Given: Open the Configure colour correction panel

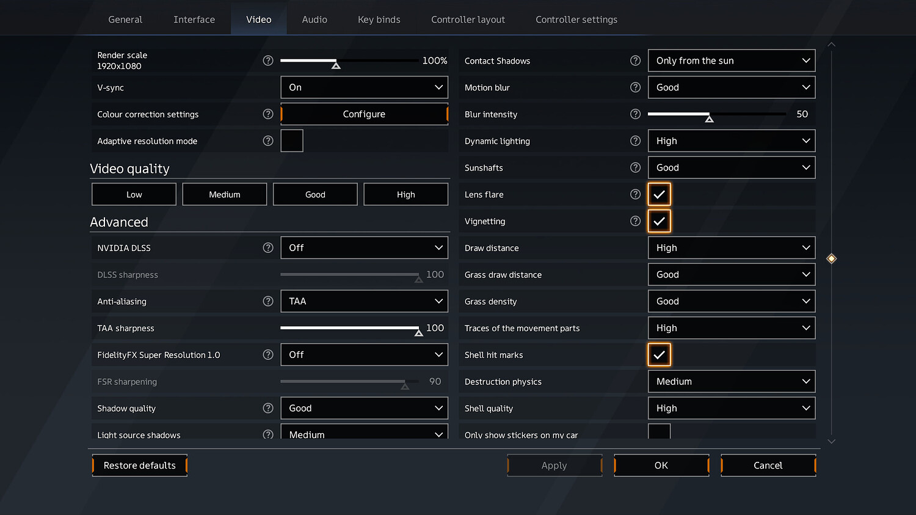Looking at the screenshot, I should 364,114.
